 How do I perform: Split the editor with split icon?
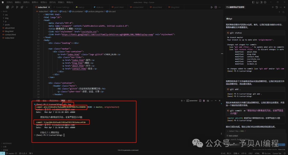pos(216,7)
